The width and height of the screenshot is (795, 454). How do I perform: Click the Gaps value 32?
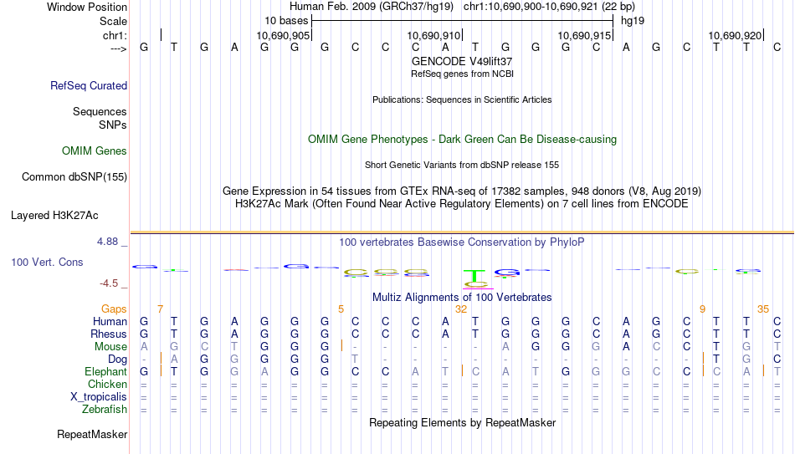tap(461, 309)
